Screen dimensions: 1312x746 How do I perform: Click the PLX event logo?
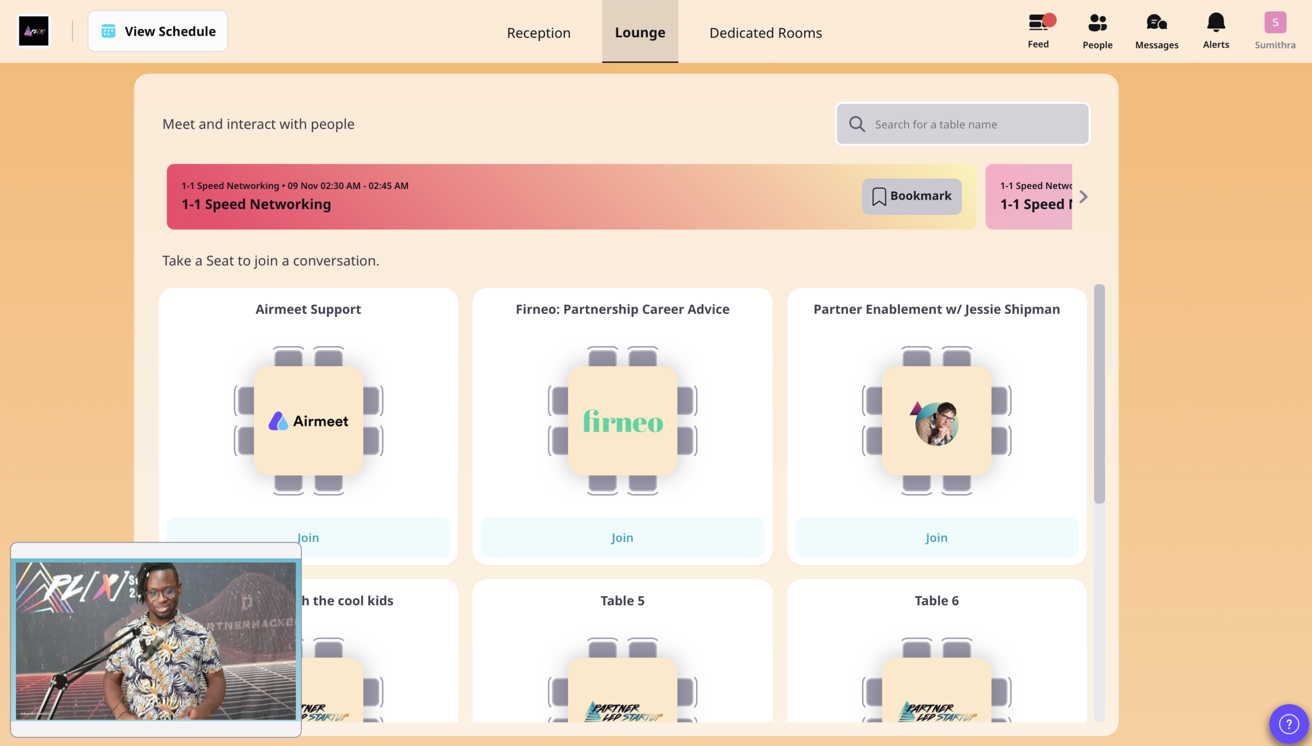click(x=33, y=31)
